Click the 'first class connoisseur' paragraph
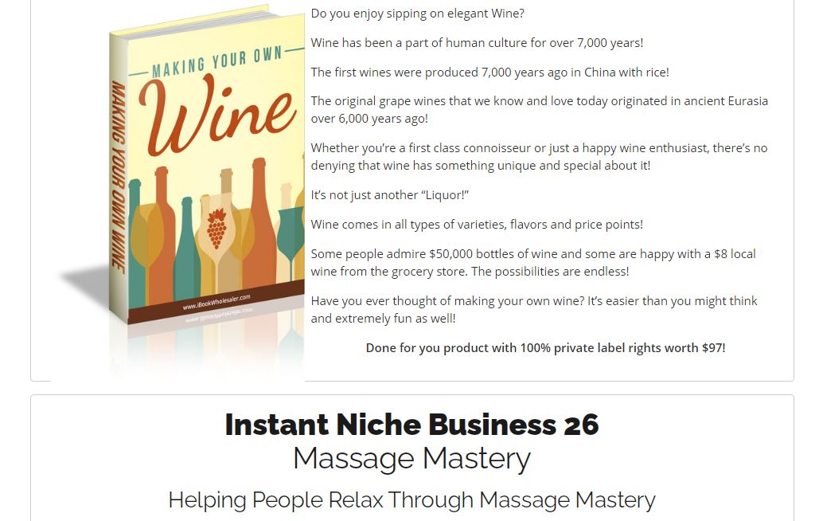823x521 pixels. click(539, 156)
